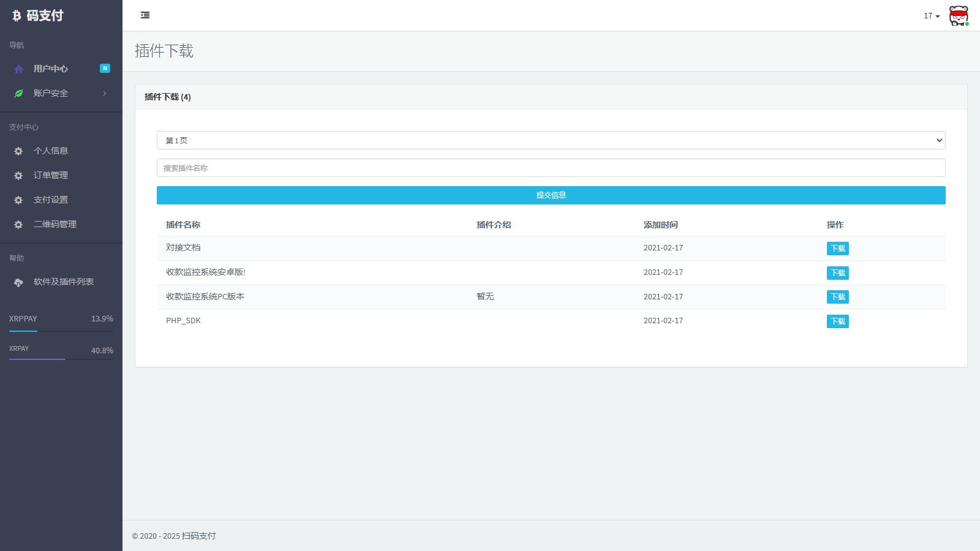Viewport: 980px width, 551px height.
Task: Expand the 账户安全 submenu chevron
Action: tap(105, 94)
